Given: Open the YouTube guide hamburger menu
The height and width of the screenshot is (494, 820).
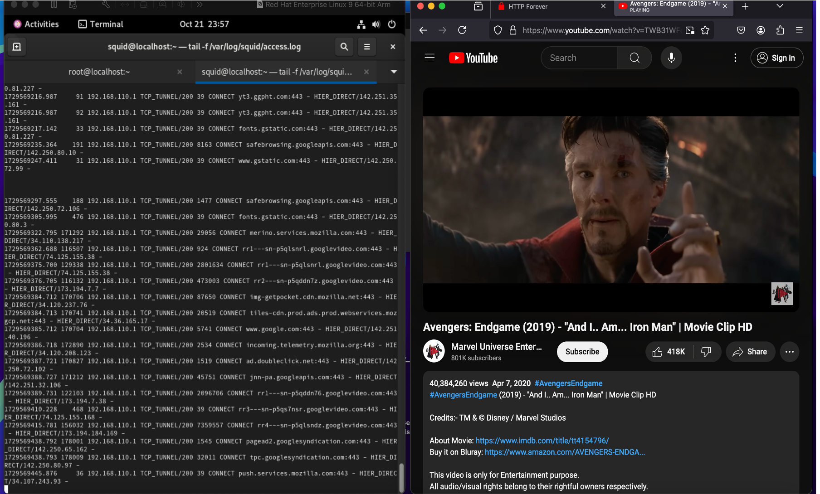Looking at the screenshot, I should pyautogui.click(x=430, y=58).
